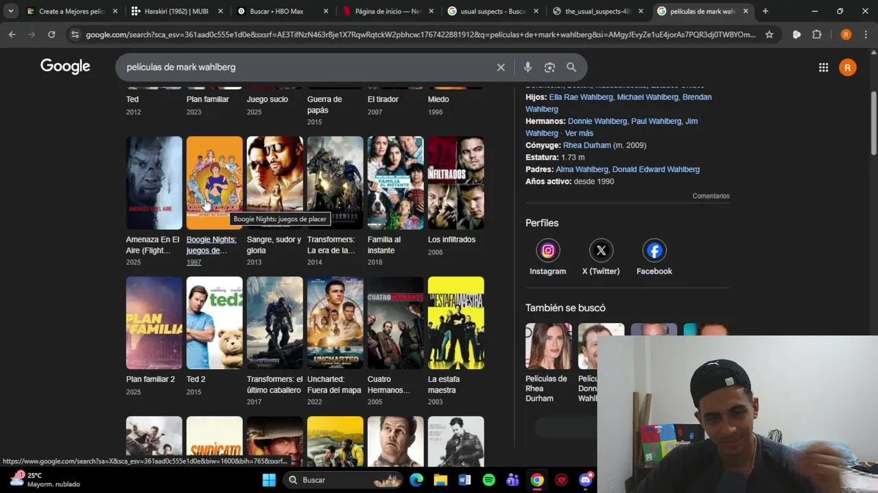Image resolution: width=878 pixels, height=493 pixels.
Task: Open Donnie Wahlberg sibling link
Action: (597, 121)
